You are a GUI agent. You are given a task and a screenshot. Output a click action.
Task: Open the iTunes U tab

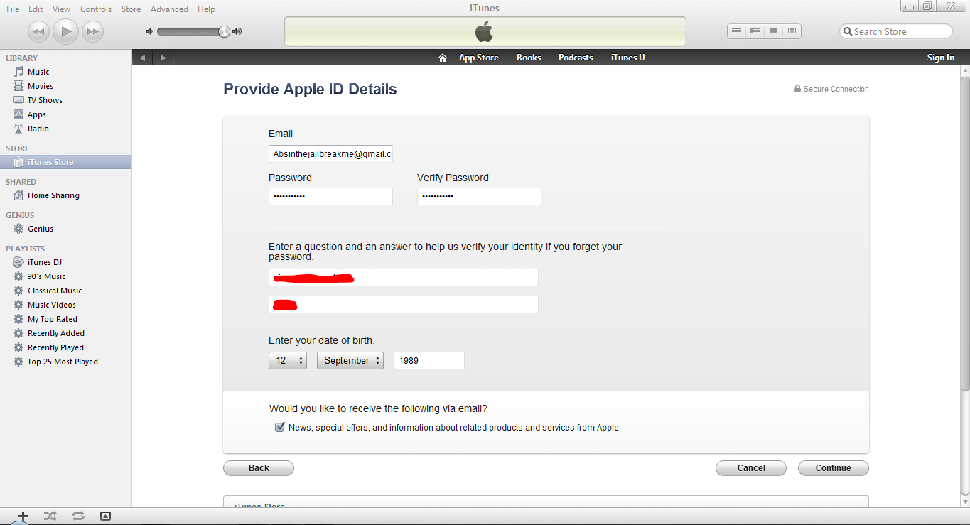pyautogui.click(x=628, y=58)
